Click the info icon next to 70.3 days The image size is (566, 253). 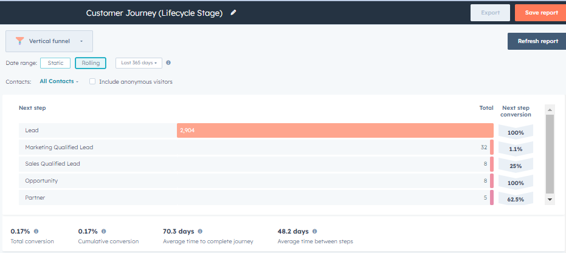coord(200,231)
